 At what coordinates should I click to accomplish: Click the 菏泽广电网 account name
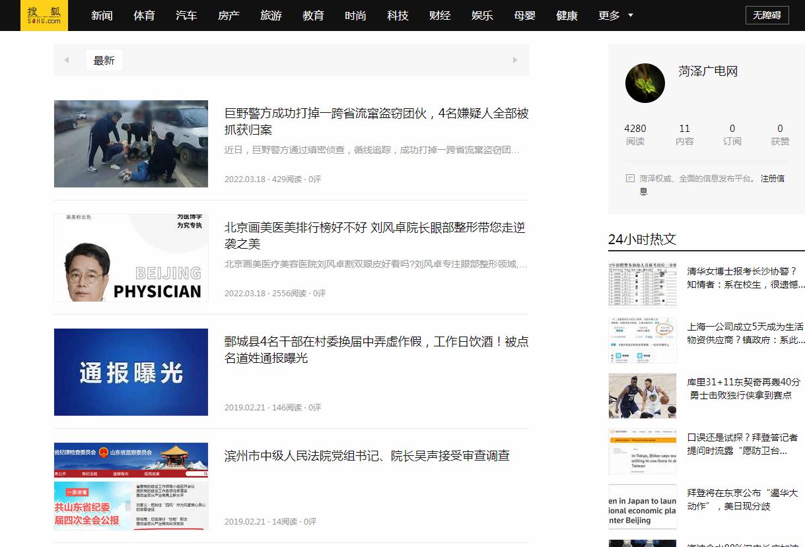tap(708, 71)
